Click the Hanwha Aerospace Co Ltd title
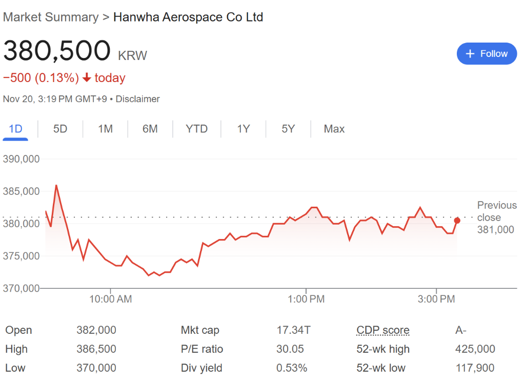The width and height of the screenshot is (525, 381). tap(188, 17)
